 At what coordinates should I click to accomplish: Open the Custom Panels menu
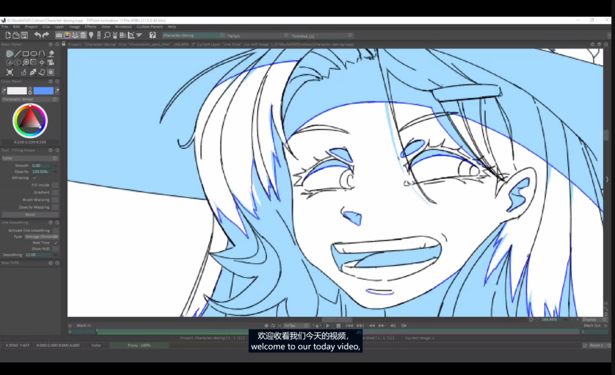click(x=150, y=26)
